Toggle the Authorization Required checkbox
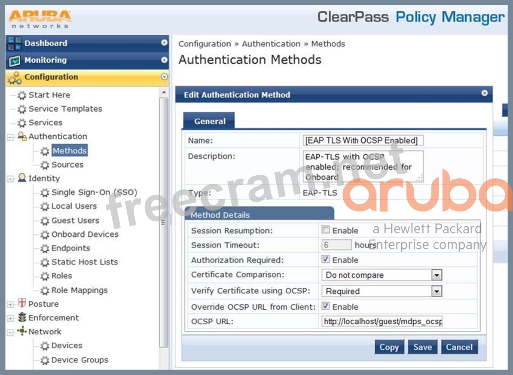 pyautogui.click(x=326, y=259)
